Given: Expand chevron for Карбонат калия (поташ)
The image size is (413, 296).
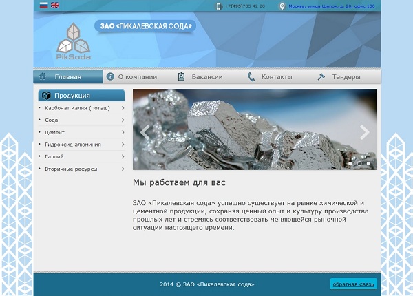Looking at the screenshot, I should click(x=123, y=108).
